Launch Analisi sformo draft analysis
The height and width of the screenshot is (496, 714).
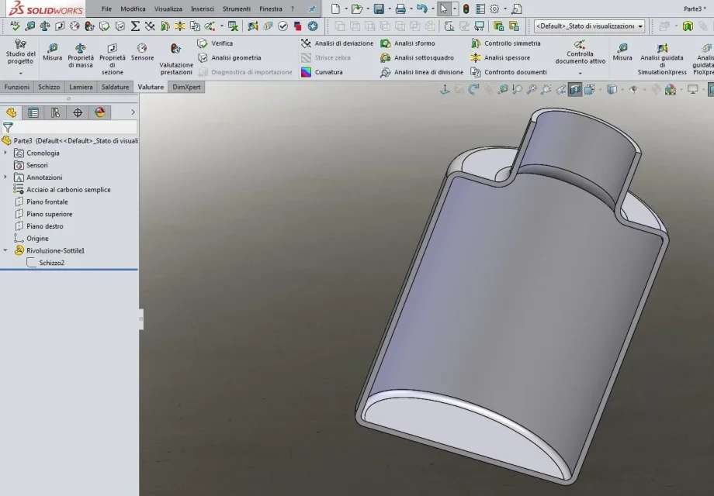(407, 43)
